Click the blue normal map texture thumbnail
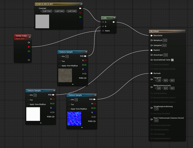Screen dimensions: 193x148 click(x=74, y=118)
